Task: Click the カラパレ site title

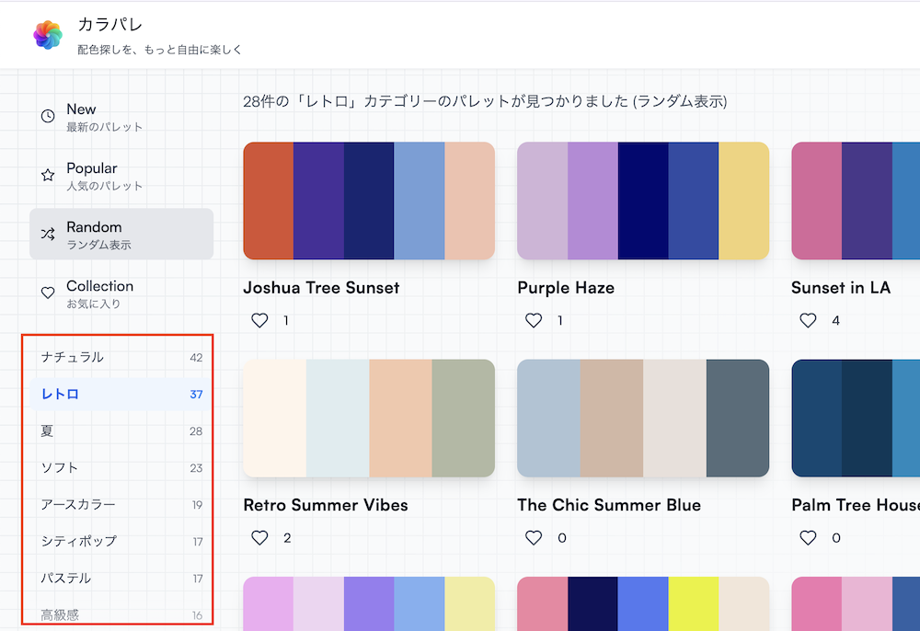Action: [110, 25]
